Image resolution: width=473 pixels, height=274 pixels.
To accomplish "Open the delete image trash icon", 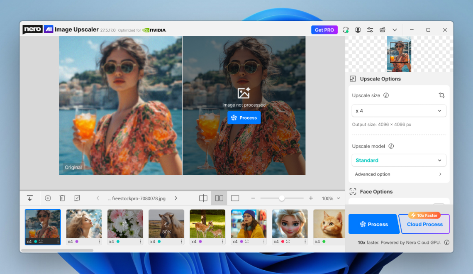I will click(x=62, y=198).
